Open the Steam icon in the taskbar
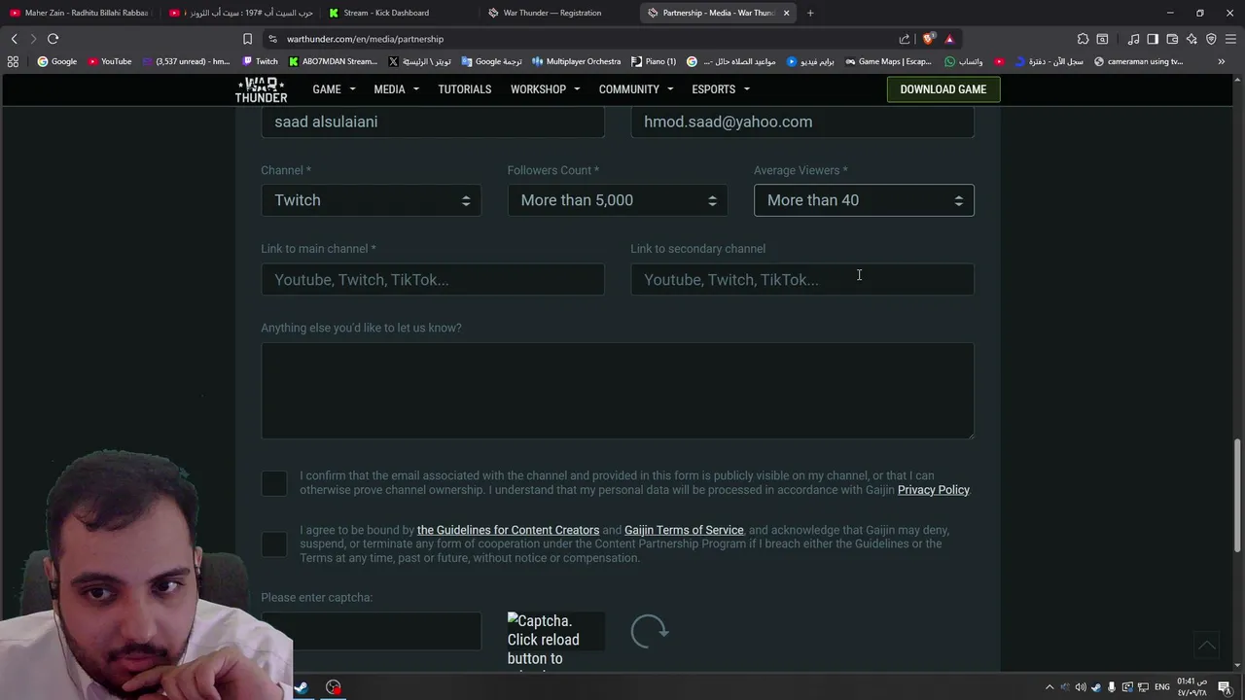This screenshot has width=1245, height=700. coord(302,687)
